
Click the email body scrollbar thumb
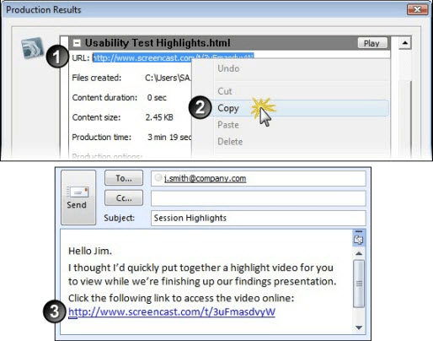click(x=359, y=284)
